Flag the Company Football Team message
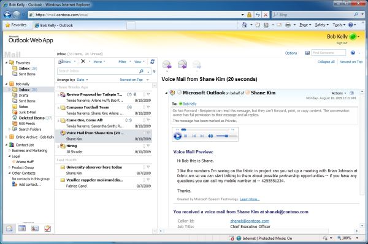Screen dimensions: 368x244 [x=148, y=107]
